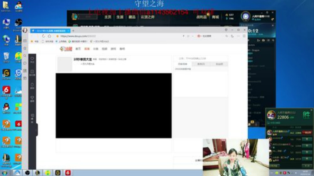Expand the Douyu left sidebar handle
Viewport: 314px width, 176px height.
click(37, 130)
